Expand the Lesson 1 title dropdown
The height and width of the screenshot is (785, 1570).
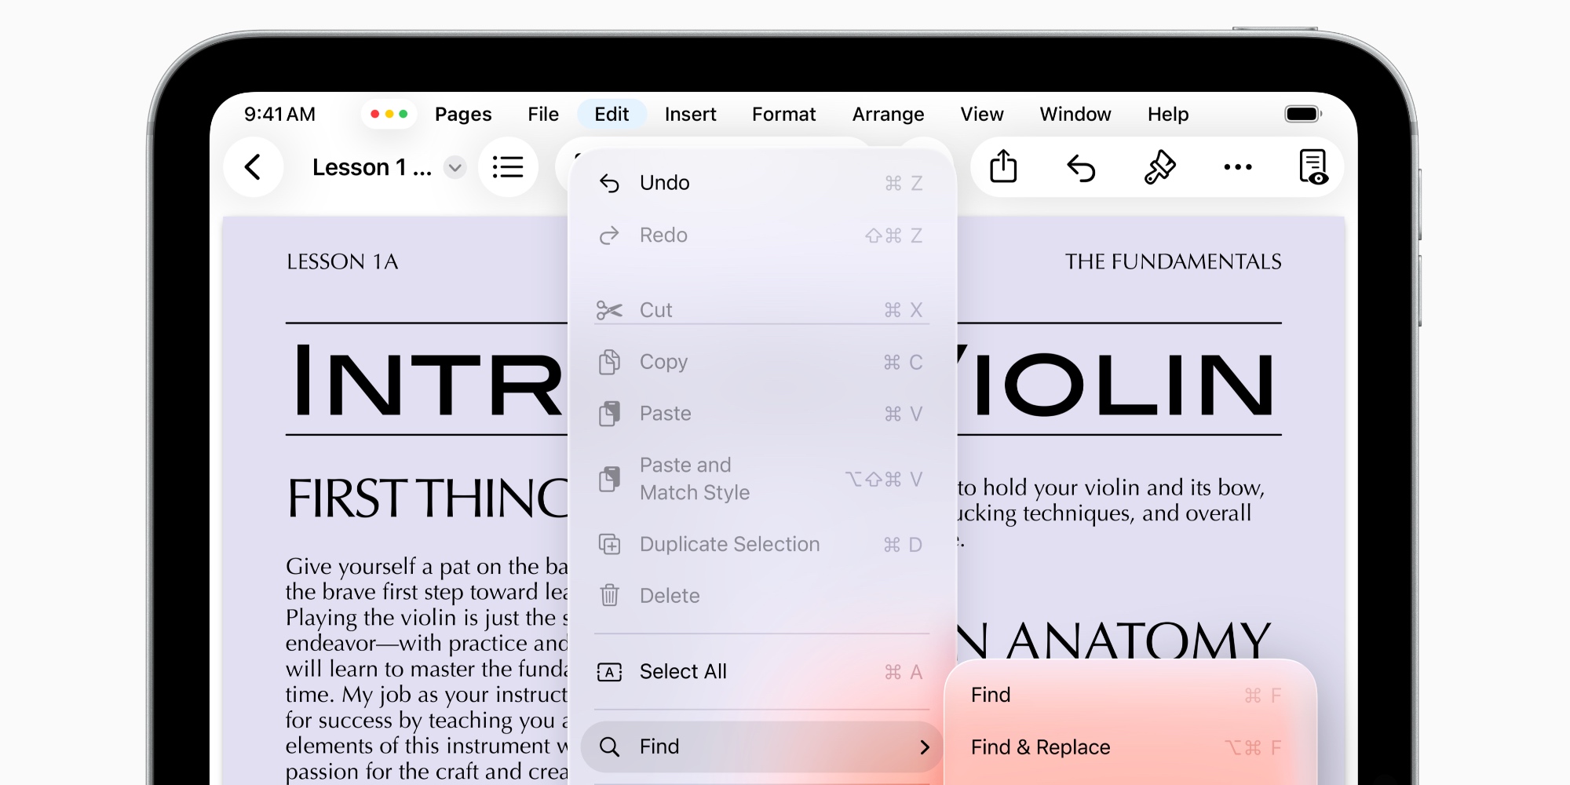point(455,167)
